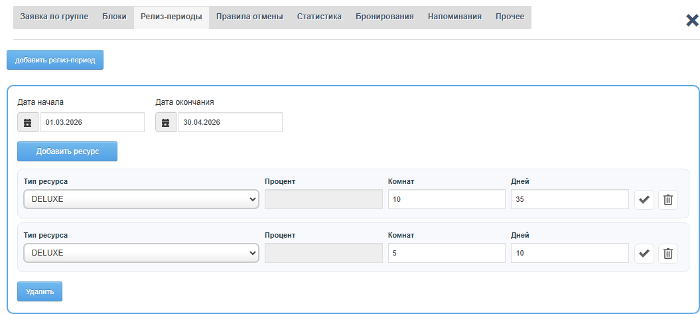This screenshot has width=700, height=314.
Task: Click the Удалить button
Action: (x=40, y=291)
